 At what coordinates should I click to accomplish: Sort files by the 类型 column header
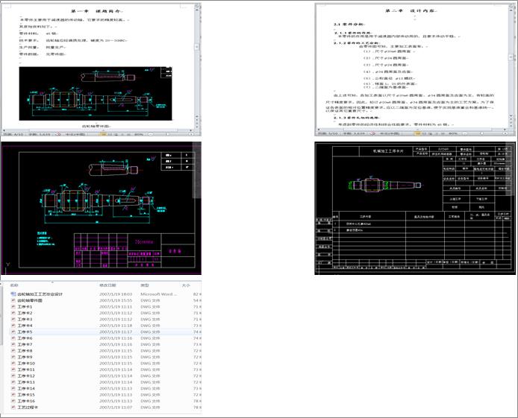coord(145,285)
